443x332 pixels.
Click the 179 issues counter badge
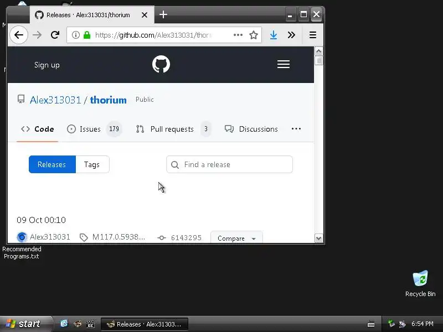[114, 129]
